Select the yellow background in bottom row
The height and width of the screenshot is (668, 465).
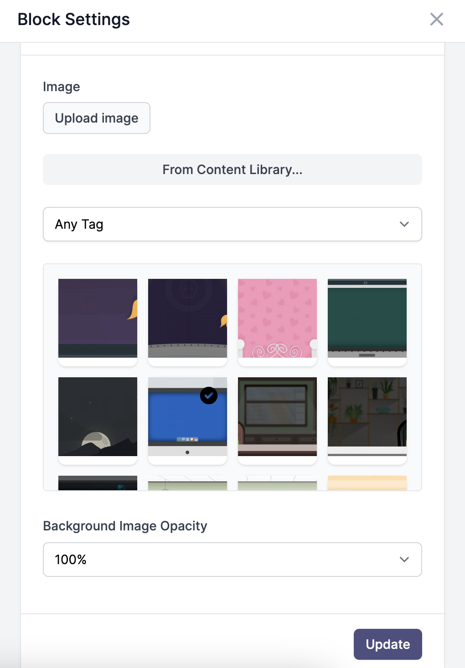click(367, 484)
